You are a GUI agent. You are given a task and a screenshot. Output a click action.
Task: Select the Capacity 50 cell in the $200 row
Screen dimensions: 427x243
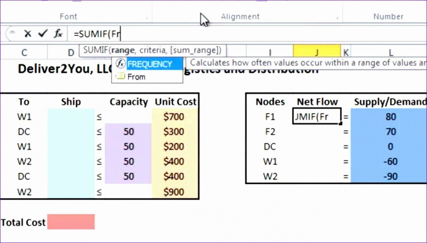pos(128,146)
